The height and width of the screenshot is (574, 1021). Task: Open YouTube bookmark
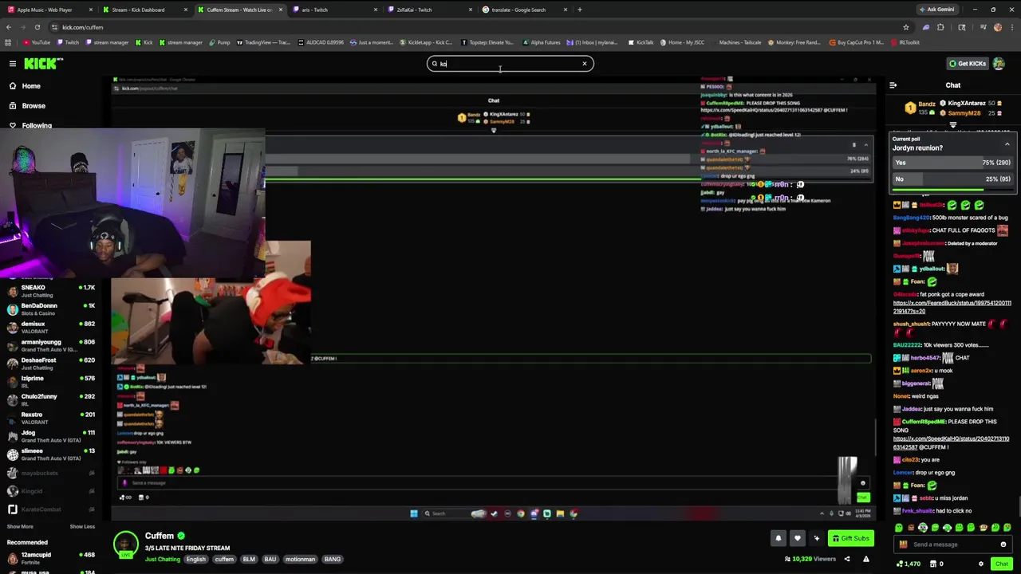pos(37,42)
